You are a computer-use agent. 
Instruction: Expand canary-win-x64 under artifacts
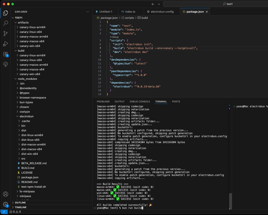pyautogui.click(x=51, y=46)
